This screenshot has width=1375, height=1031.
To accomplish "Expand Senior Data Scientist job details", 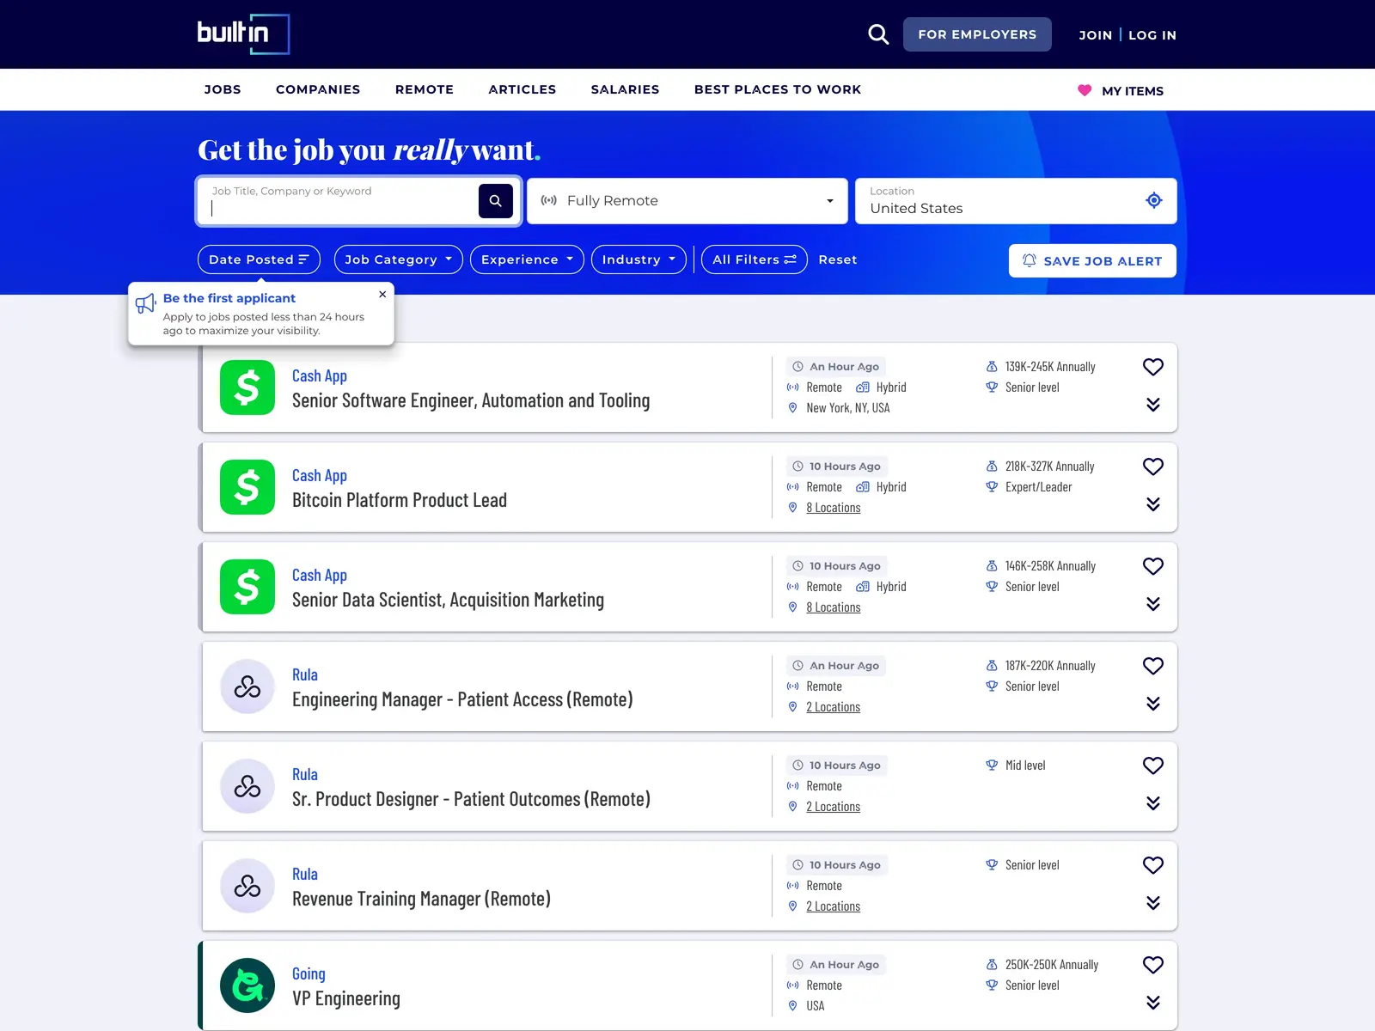I will [1153, 604].
